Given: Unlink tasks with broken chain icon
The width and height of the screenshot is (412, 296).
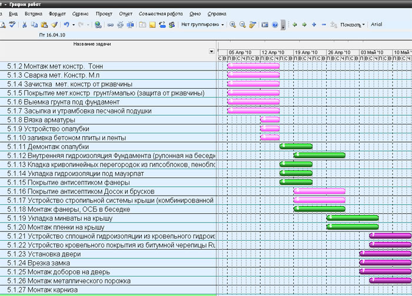Looking at the screenshot, I should 120,25.
